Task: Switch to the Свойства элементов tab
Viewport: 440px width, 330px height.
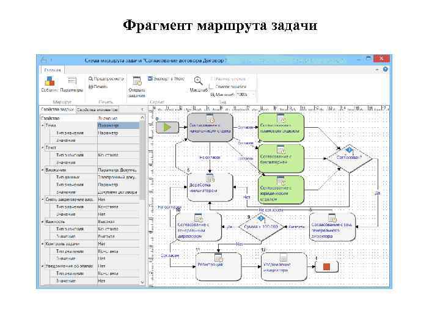Action: (97, 110)
